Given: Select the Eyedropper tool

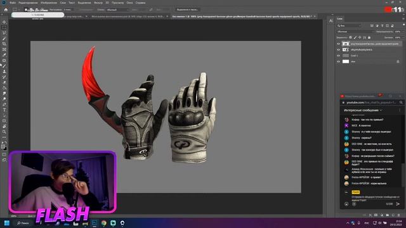Looking at the screenshot, I should (x=4, y=55).
